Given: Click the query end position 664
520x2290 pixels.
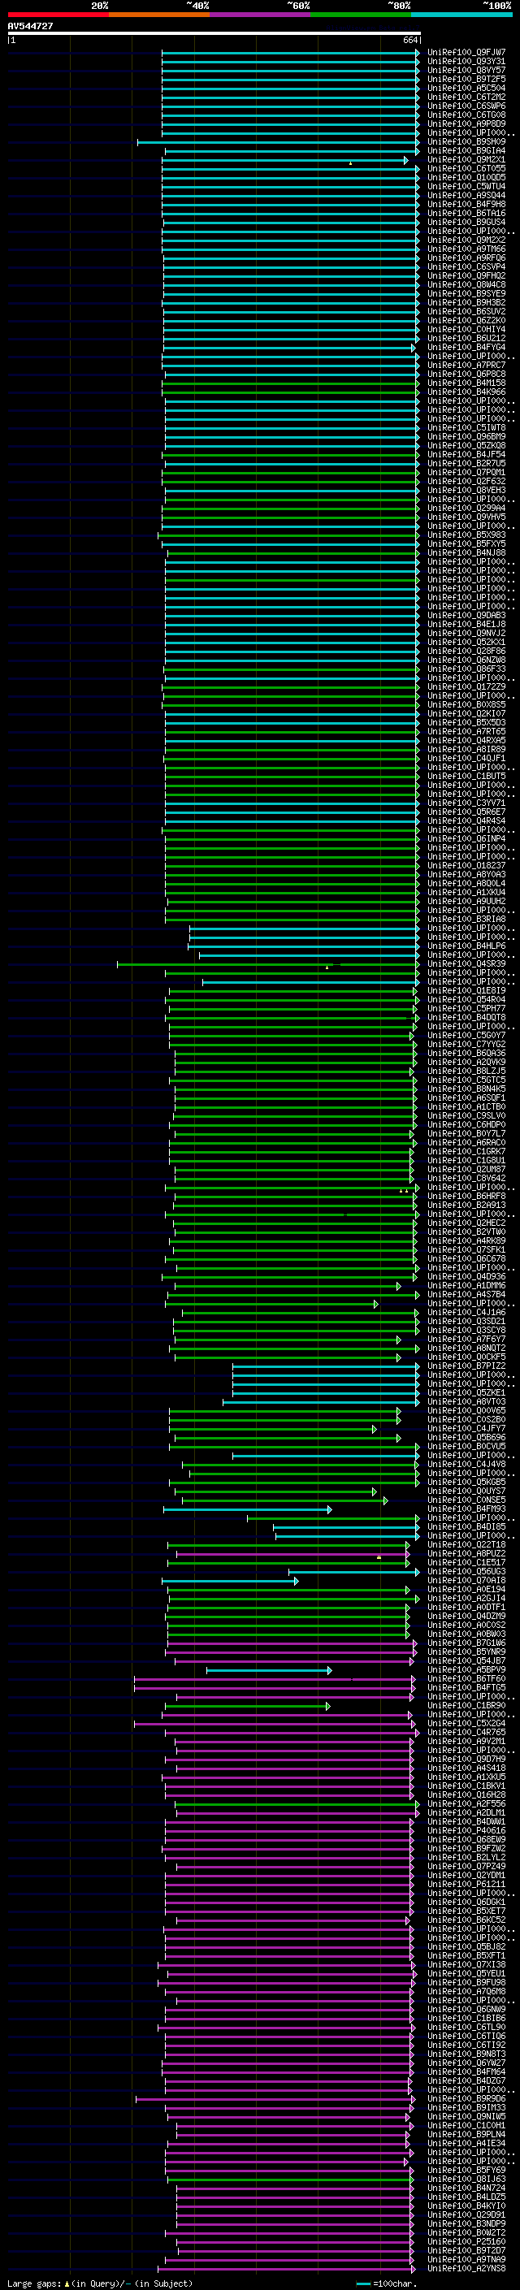Looking at the screenshot, I should (x=409, y=40).
